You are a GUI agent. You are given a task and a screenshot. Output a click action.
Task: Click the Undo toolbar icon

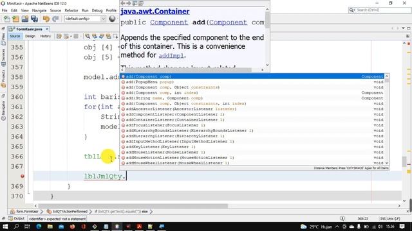pos(46,19)
